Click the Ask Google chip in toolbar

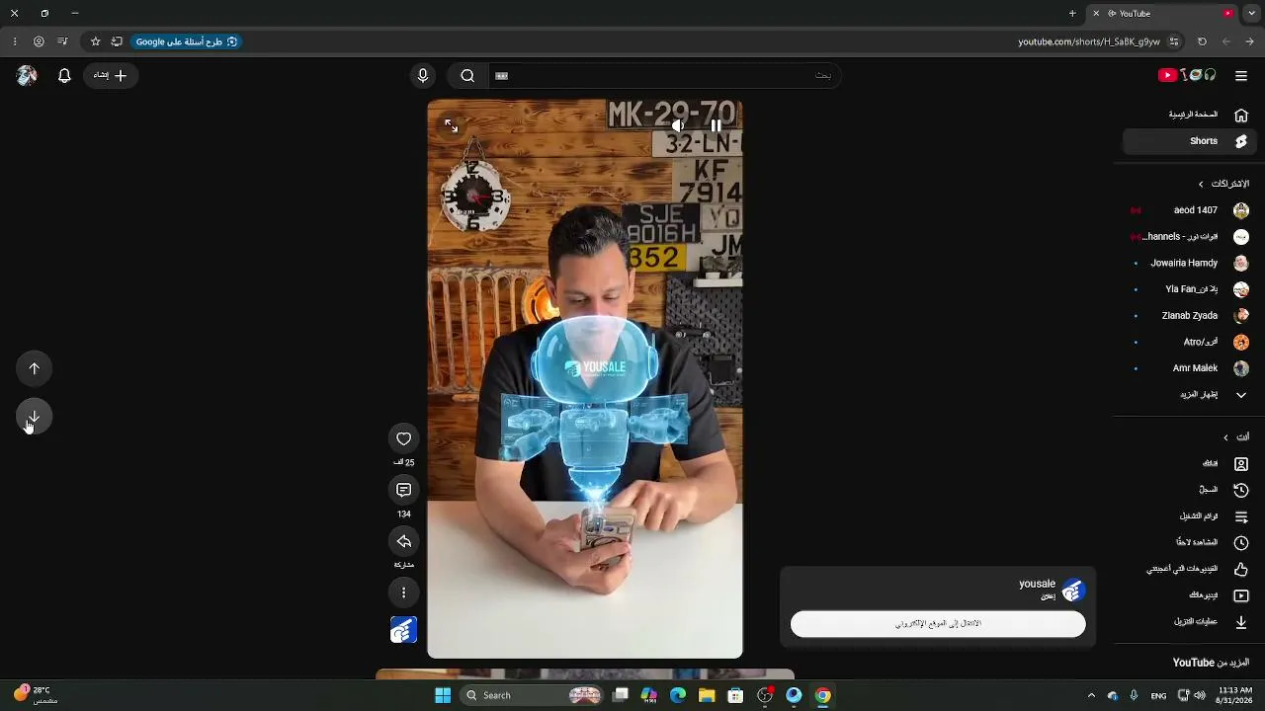(186, 41)
